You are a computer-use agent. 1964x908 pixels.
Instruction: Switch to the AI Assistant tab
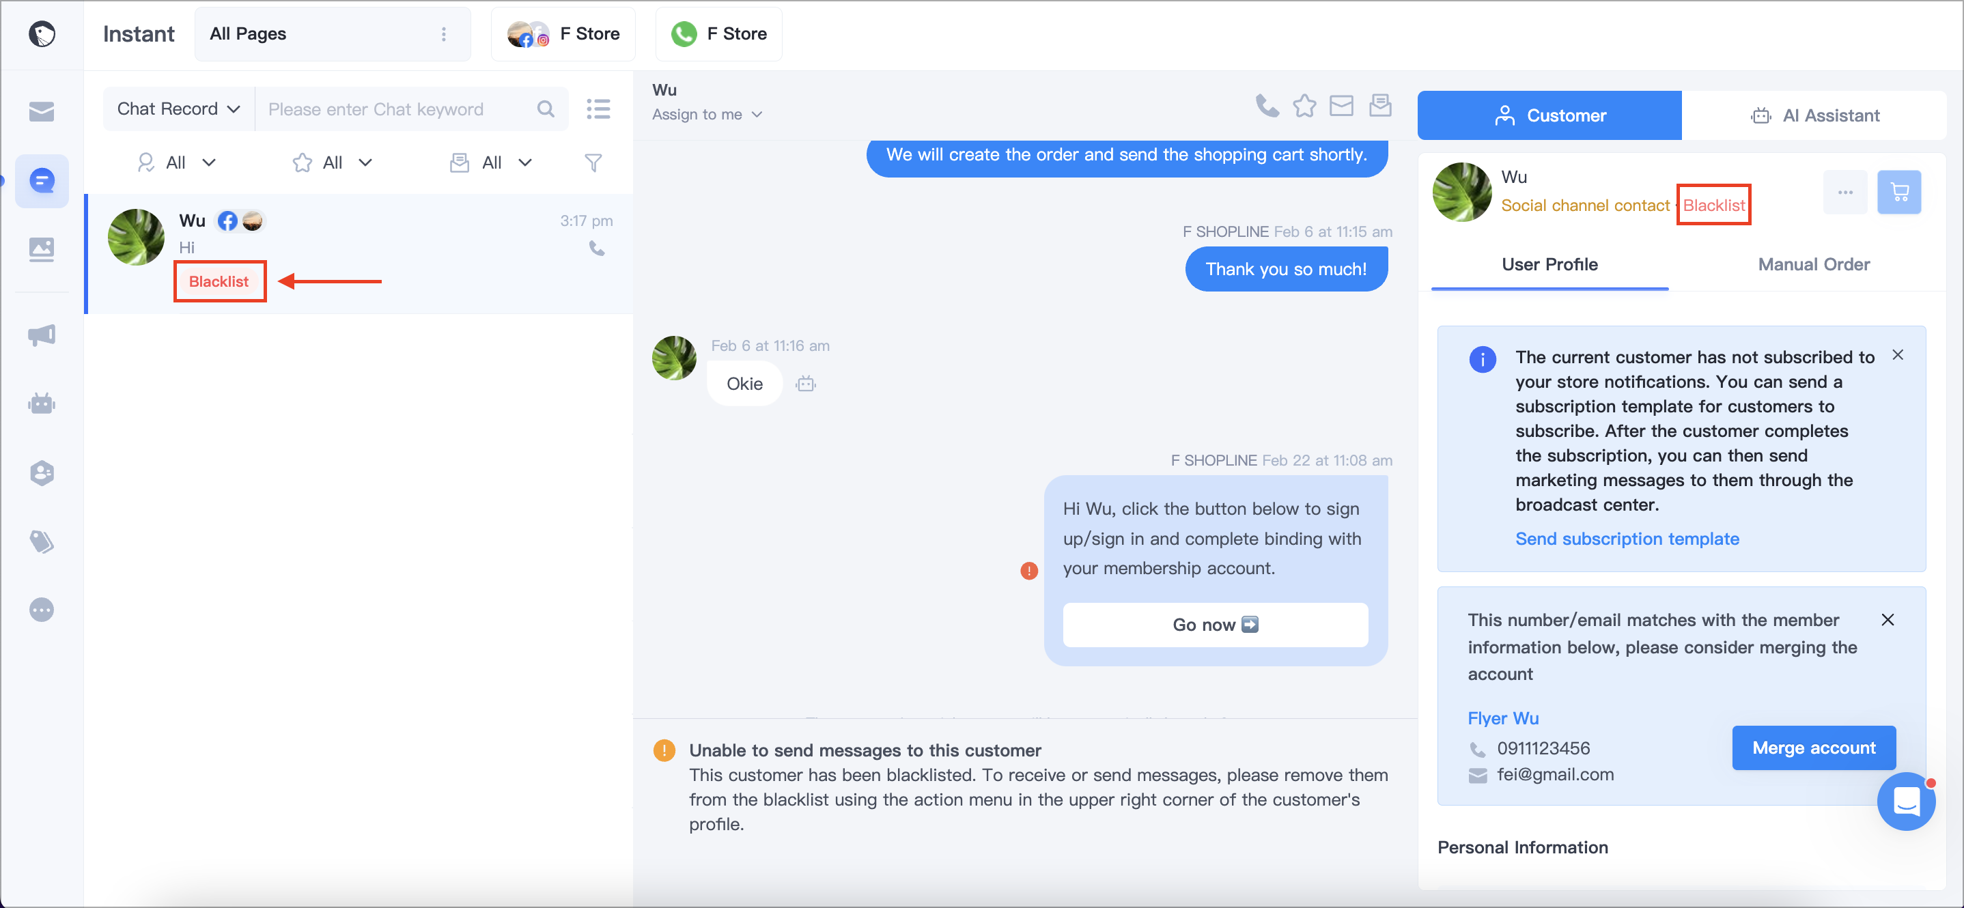[x=1814, y=115]
